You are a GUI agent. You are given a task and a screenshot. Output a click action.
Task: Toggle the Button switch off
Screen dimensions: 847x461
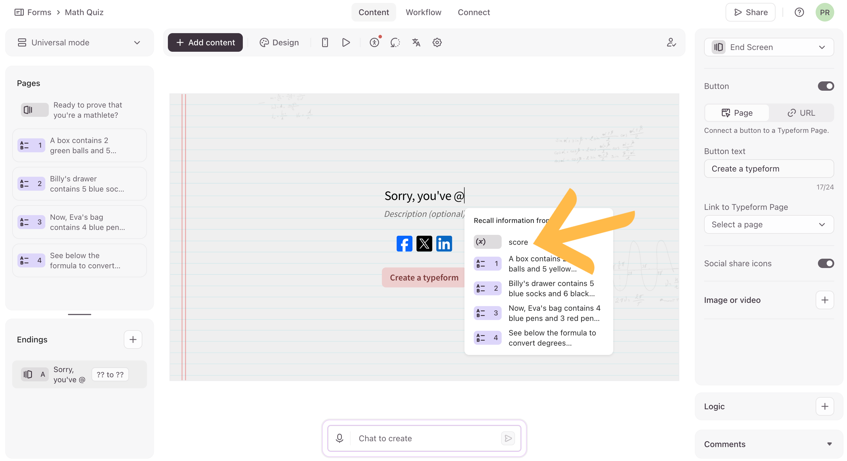[x=825, y=86]
